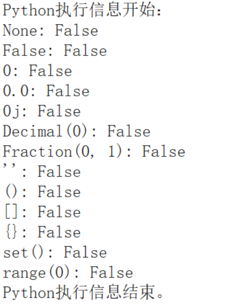
Task: Select the '0j: False' output line
Action: [x=42, y=111]
